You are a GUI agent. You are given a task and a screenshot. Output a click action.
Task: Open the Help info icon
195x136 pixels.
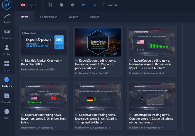(x=7, y=112)
